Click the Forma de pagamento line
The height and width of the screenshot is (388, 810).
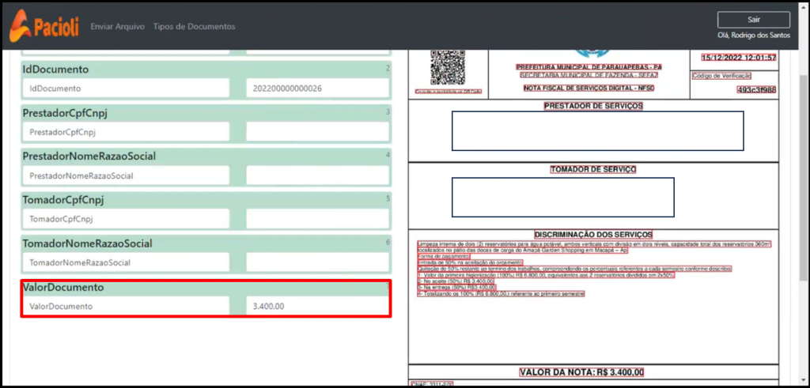444,256
